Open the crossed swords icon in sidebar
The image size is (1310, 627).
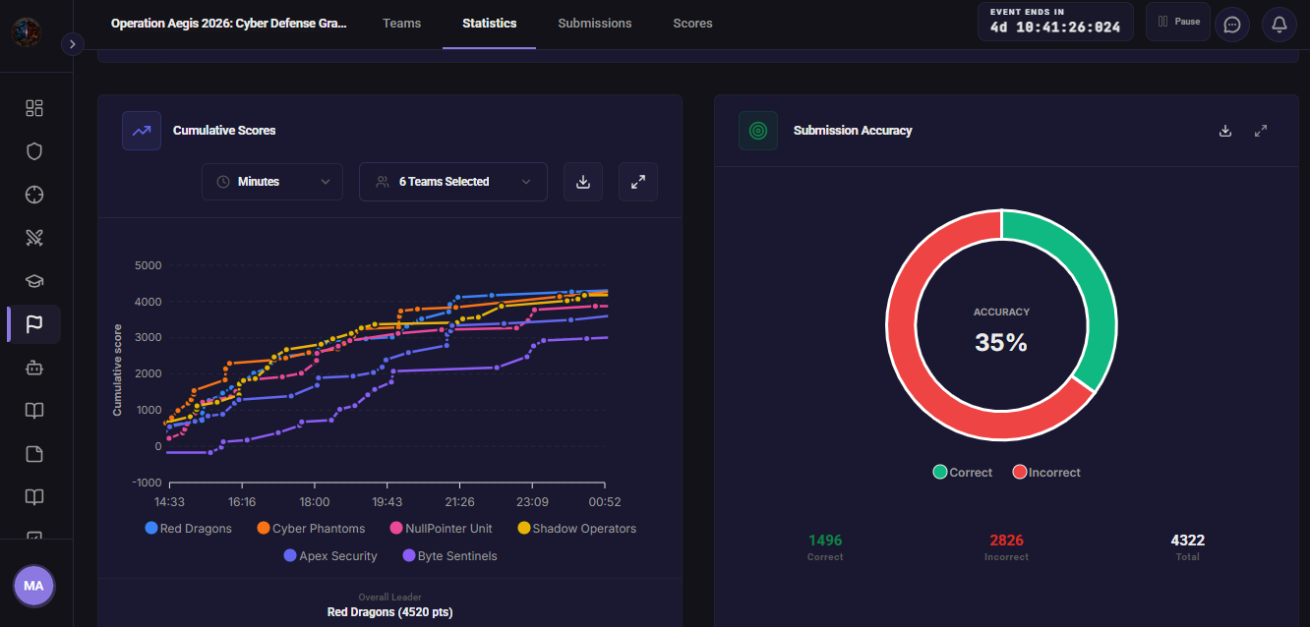coord(34,237)
